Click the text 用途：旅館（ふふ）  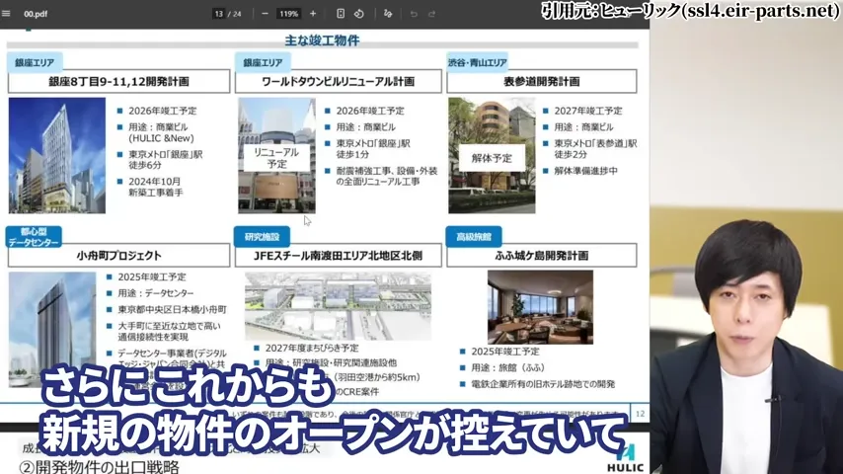click(508, 367)
